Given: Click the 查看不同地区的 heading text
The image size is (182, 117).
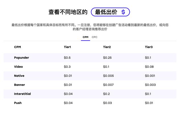Looking at the screenshot, I should click(x=68, y=12).
